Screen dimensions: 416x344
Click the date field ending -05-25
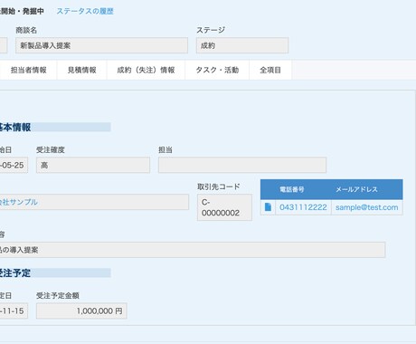coord(14,165)
